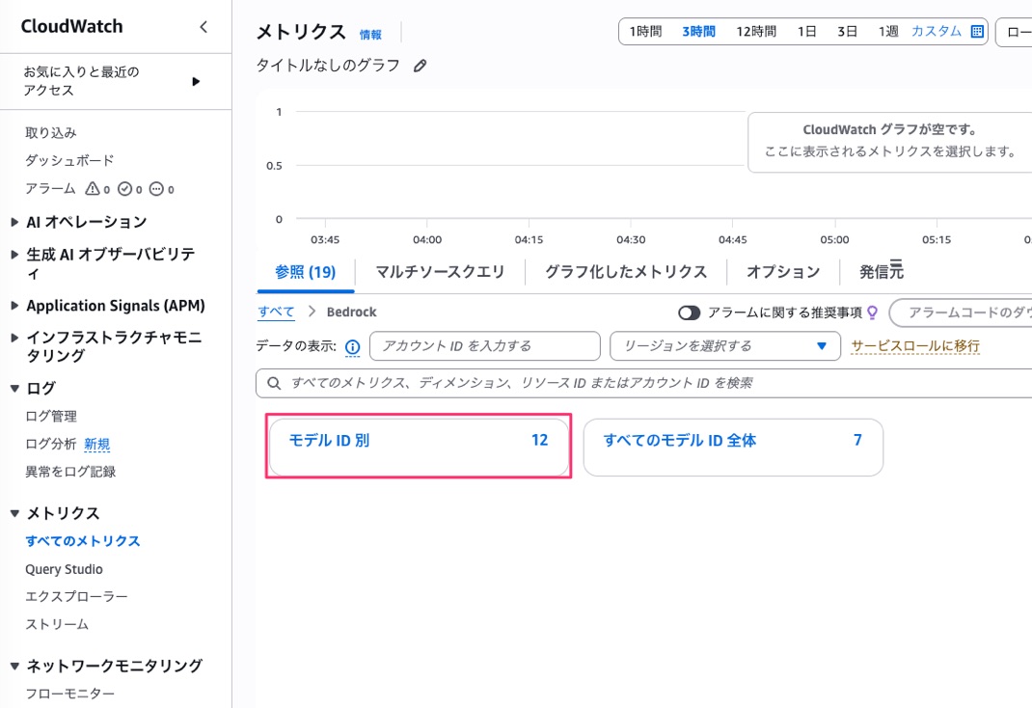The image size is (1032, 708).
Task: Choose the カスタム time range
Action: click(936, 32)
